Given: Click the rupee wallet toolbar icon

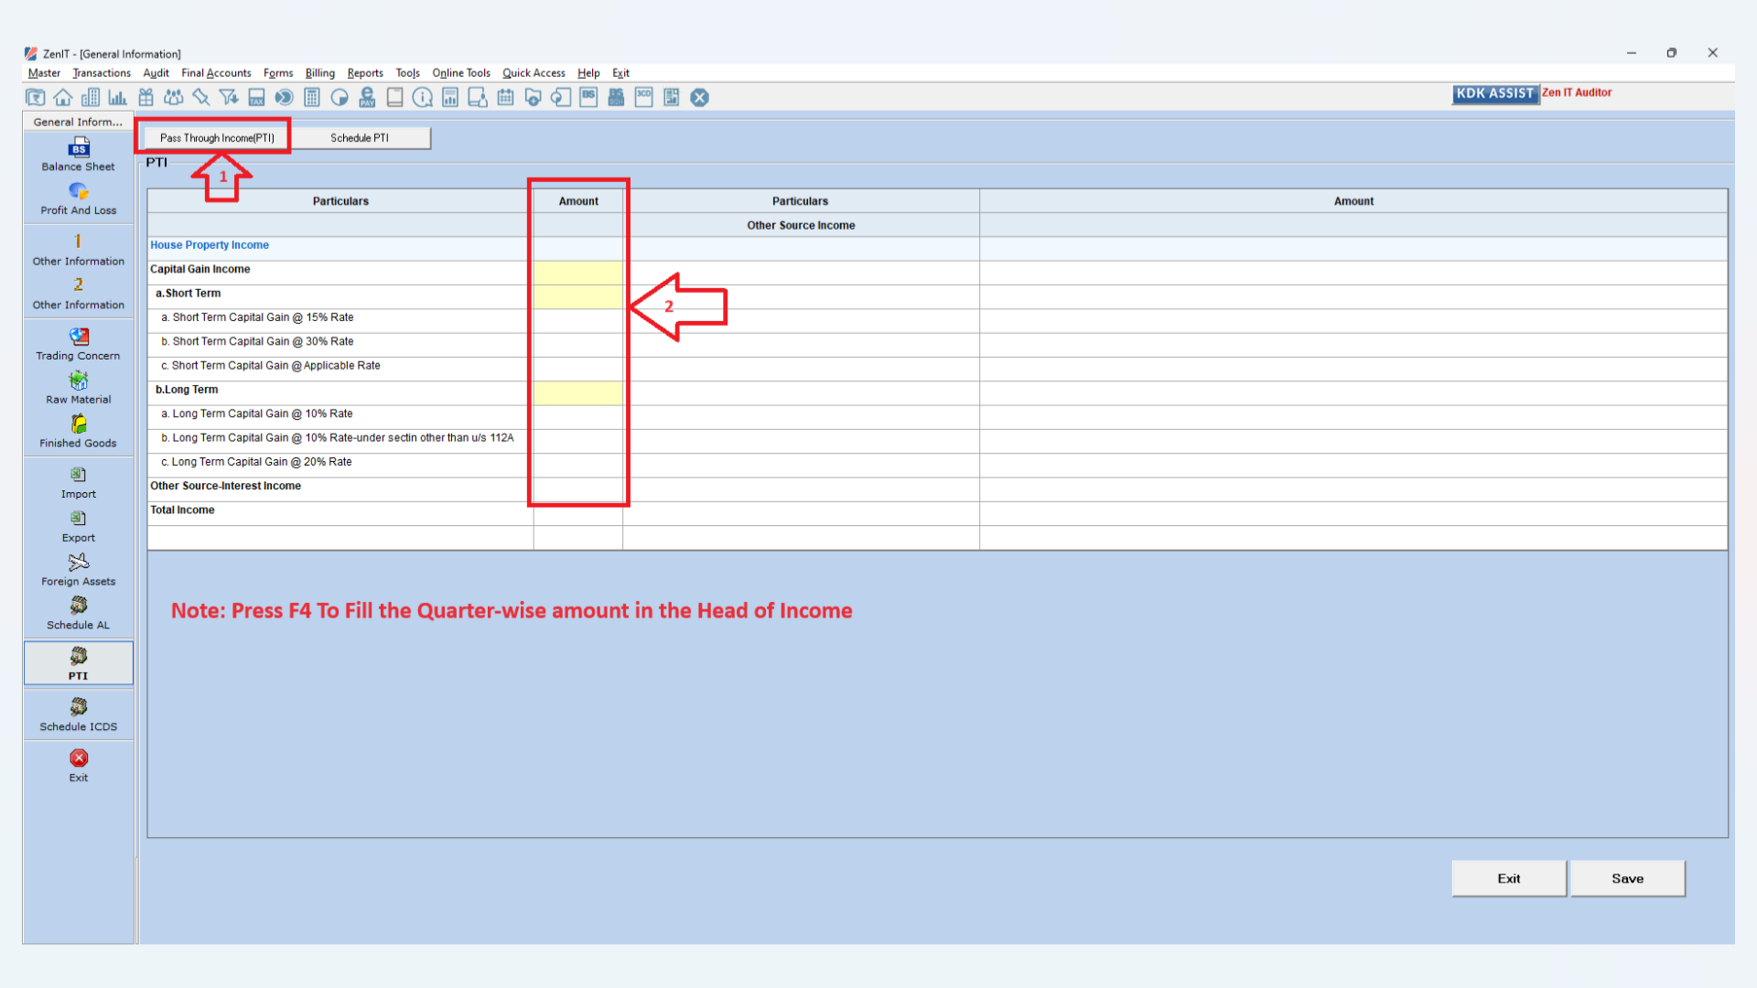Looking at the screenshot, I should (36, 97).
